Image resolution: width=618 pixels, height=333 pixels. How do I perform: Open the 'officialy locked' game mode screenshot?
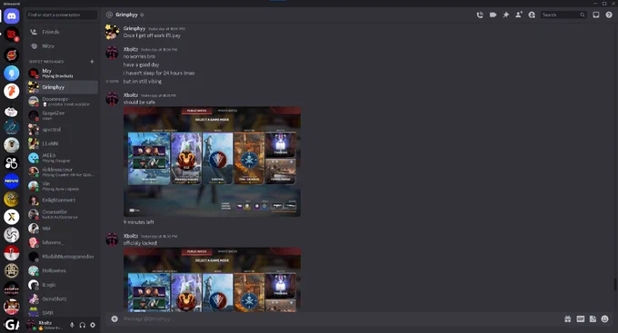[x=212, y=279]
